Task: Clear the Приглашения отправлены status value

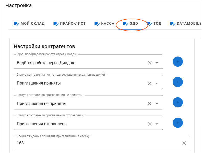Action: [x=150, y=124]
